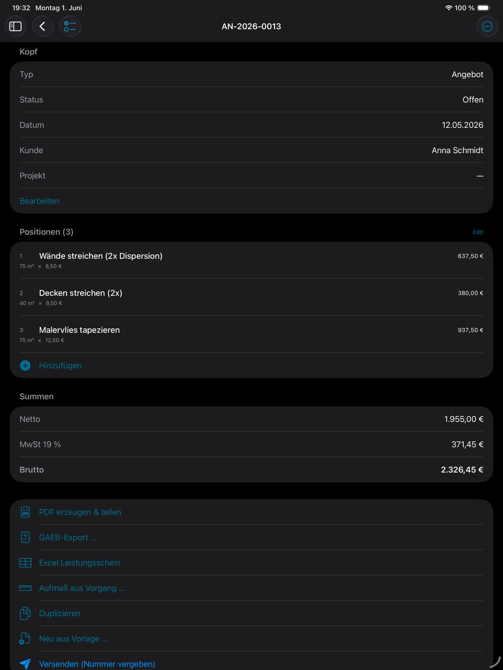Click the Excel Leistungsschein table icon
The width and height of the screenshot is (503, 670).
25,563
